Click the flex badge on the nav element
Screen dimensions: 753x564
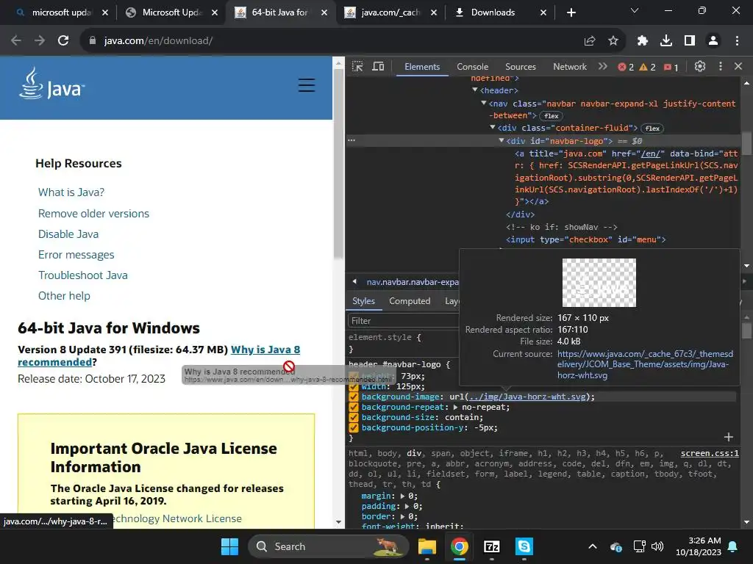coord(552,116)
